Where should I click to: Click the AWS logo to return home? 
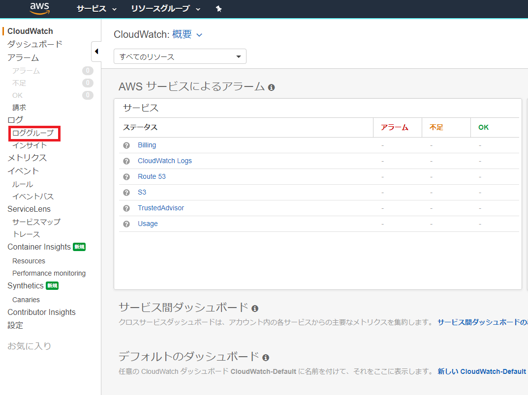(39, 8)
